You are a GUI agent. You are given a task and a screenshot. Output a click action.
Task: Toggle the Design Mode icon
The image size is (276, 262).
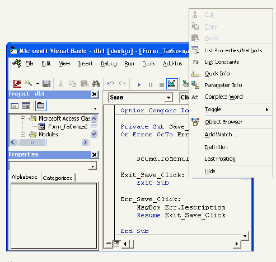[172, 84]
